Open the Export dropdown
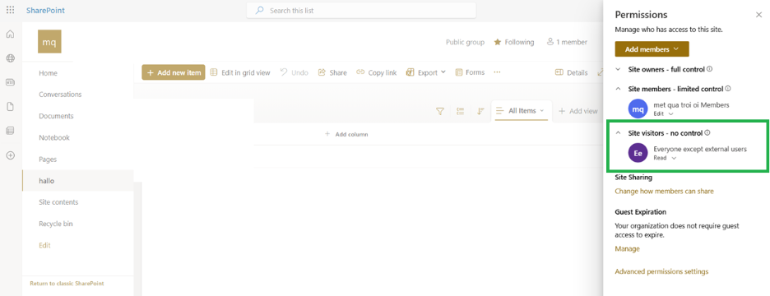The height and width of the screenshot is (296, 770). [426, 72]
